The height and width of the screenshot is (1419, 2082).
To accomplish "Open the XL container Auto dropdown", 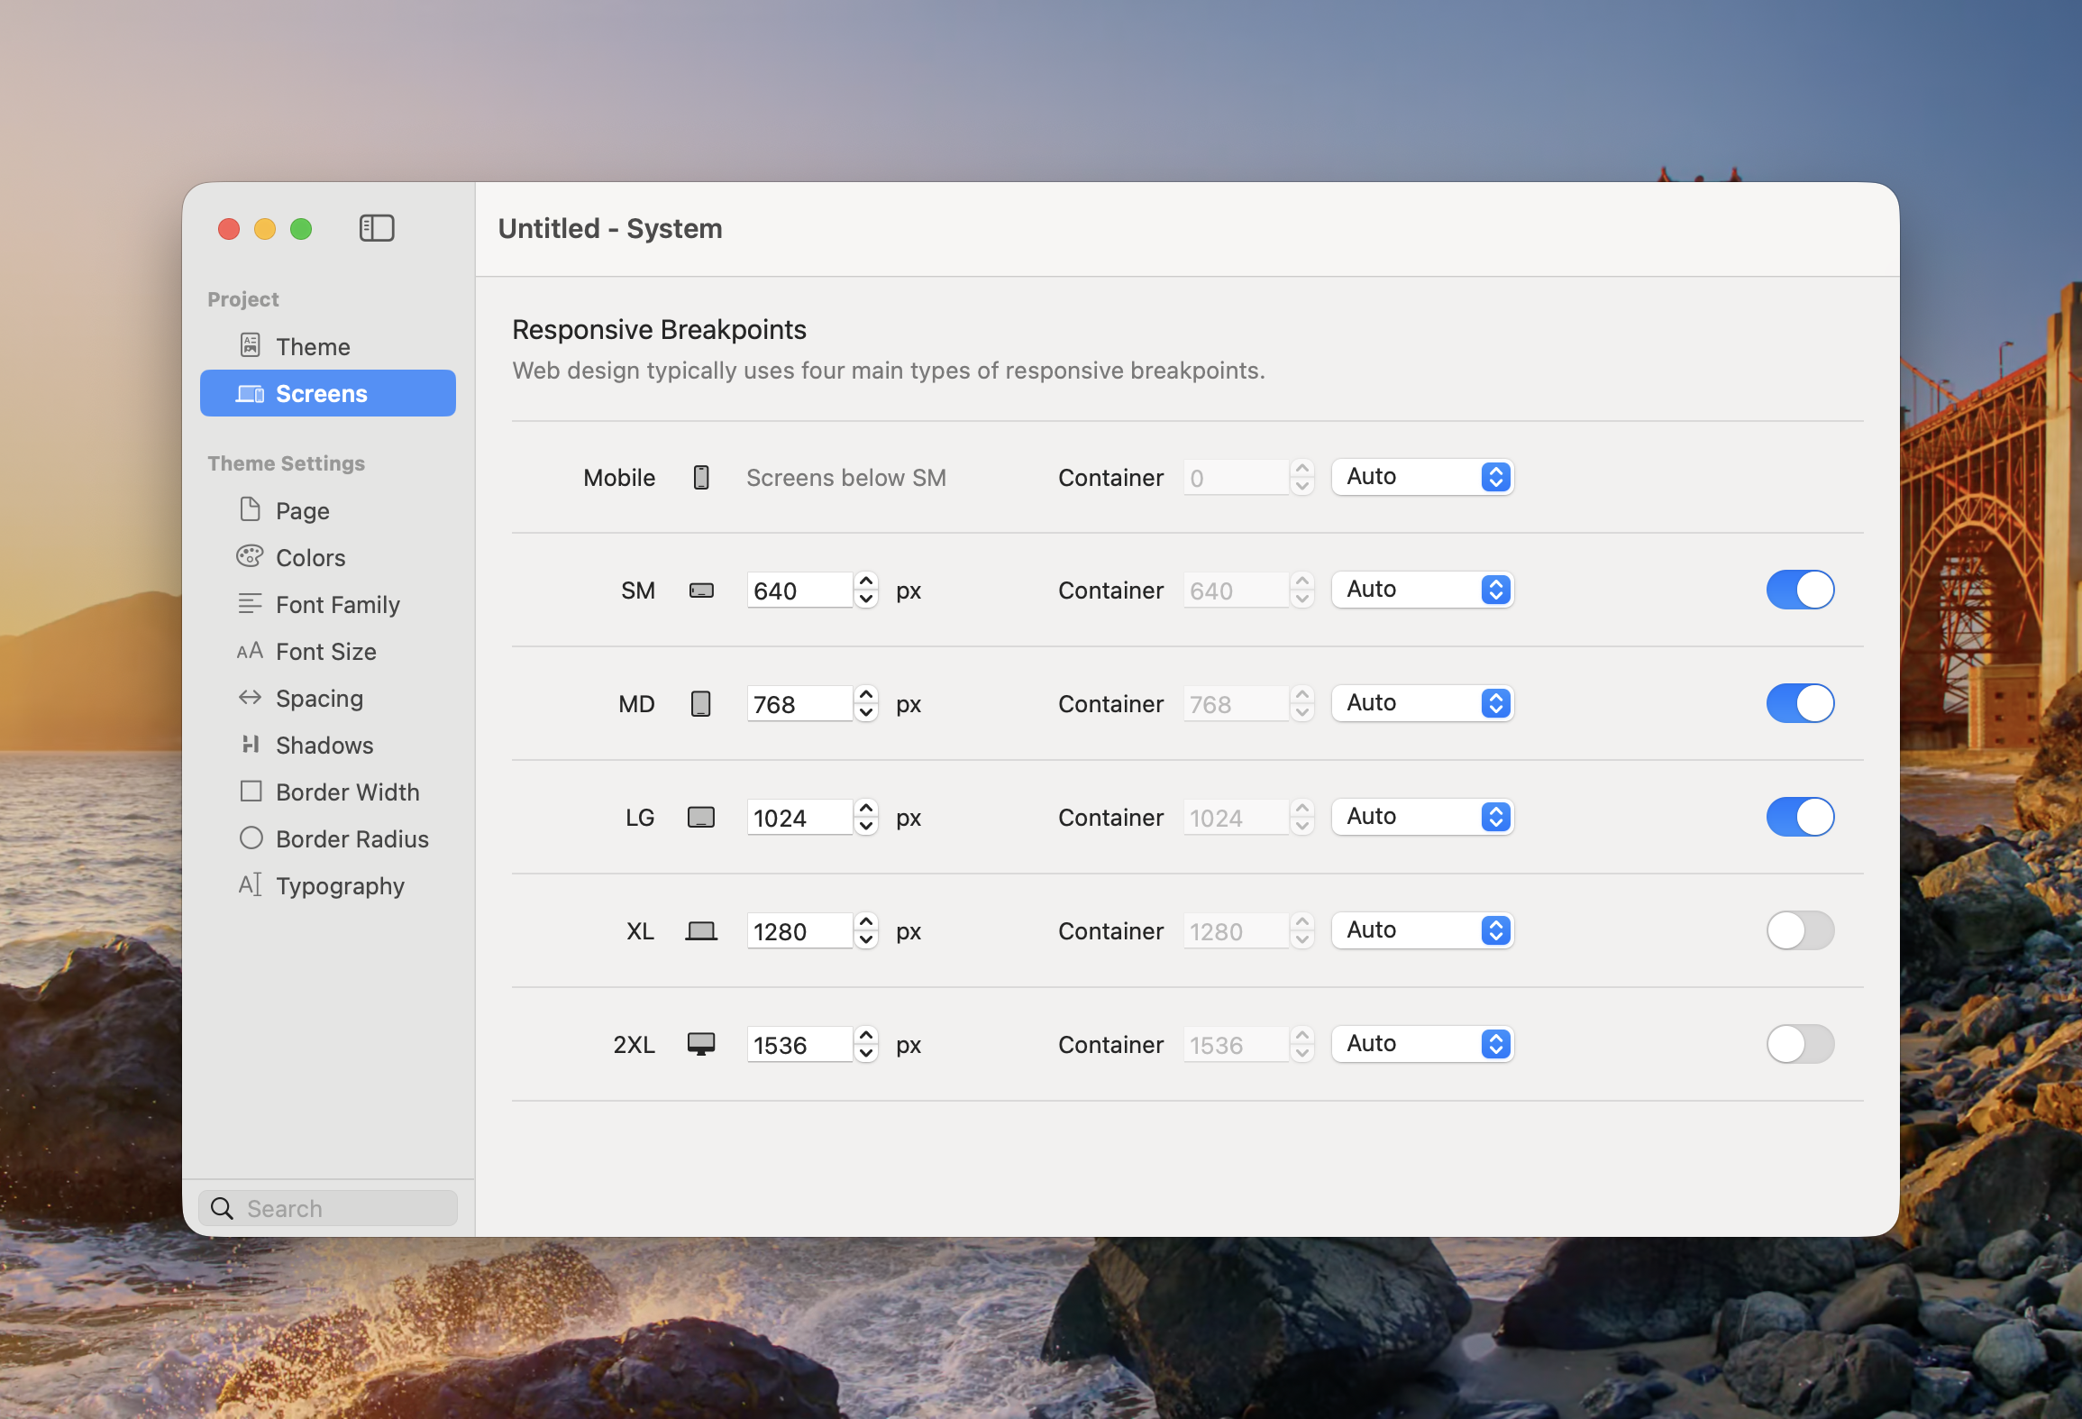I will point(1422,931).
